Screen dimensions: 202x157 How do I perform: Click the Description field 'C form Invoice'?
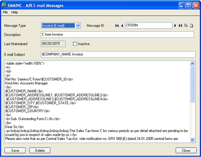pos(117,35)
